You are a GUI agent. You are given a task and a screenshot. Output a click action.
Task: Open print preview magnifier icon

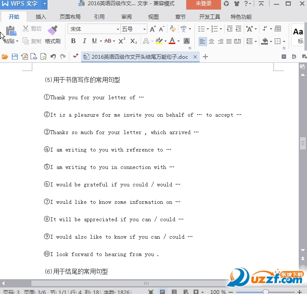click(43, 57)
